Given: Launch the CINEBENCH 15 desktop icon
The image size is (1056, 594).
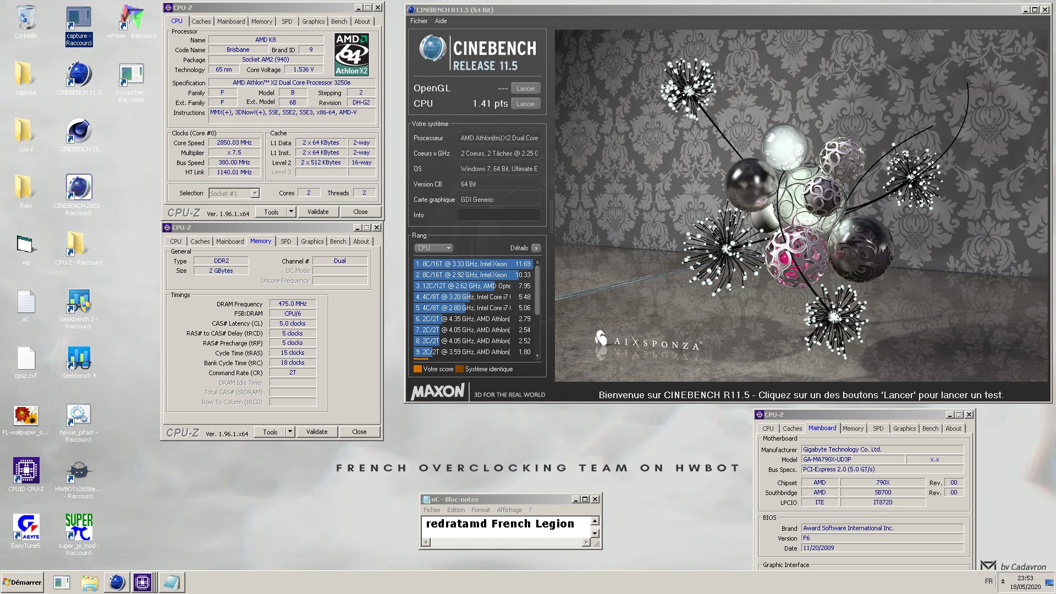Looking at the screenshot, I should [x=79, y=136].
